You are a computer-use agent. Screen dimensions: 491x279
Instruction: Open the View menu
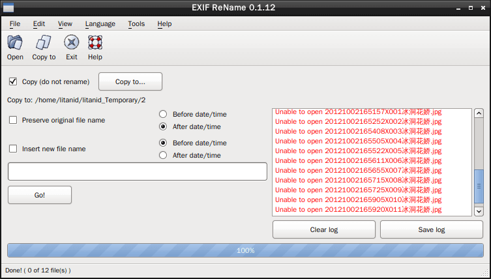(65, 24)
